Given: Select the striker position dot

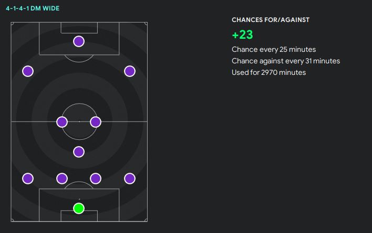Looking at the screenshot, I should point(79,41).
